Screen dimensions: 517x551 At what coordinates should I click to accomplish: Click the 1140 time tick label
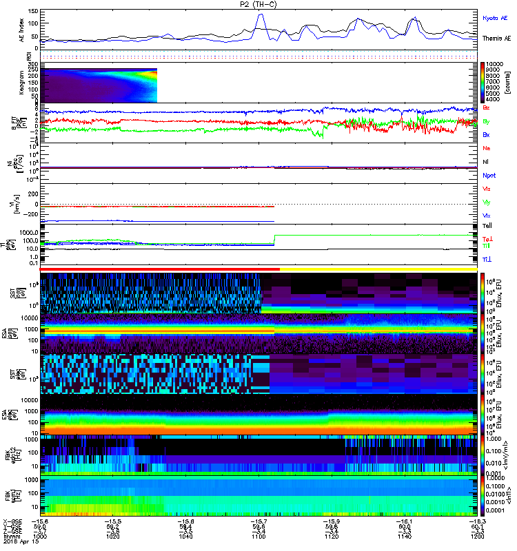click(405, 537)
